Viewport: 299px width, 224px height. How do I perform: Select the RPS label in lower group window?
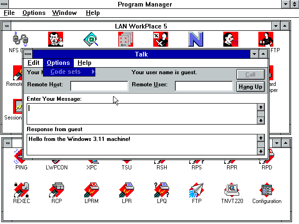[x=197, y=168]
